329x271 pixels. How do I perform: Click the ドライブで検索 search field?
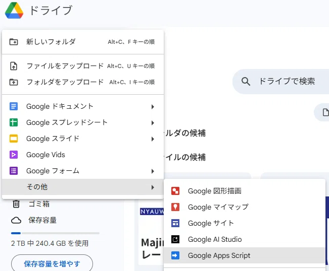[281, 81]
